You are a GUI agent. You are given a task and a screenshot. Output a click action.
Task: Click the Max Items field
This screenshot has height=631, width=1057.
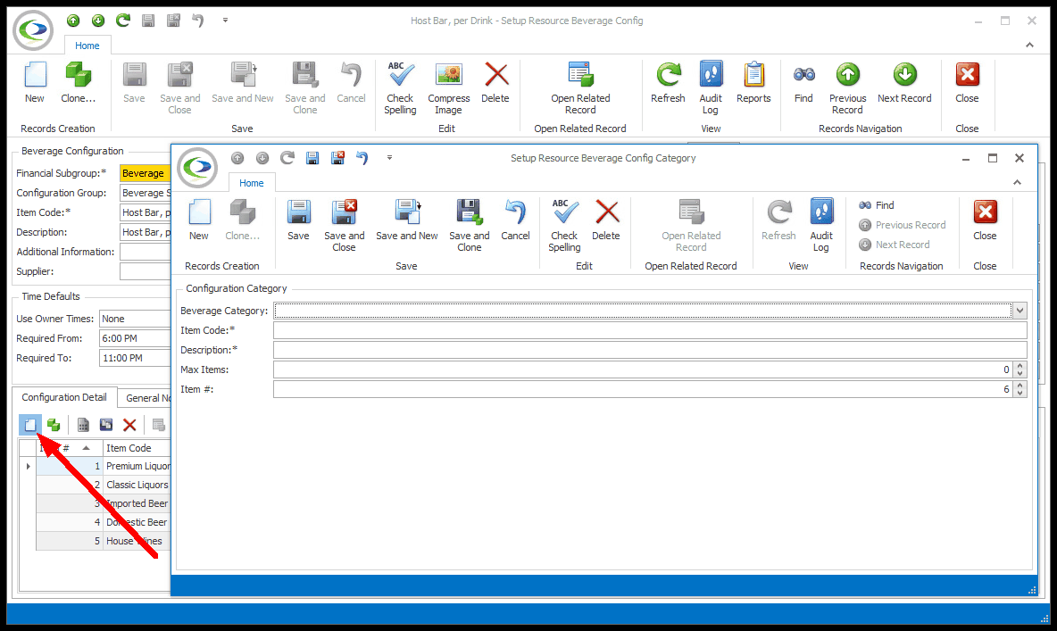643,369
